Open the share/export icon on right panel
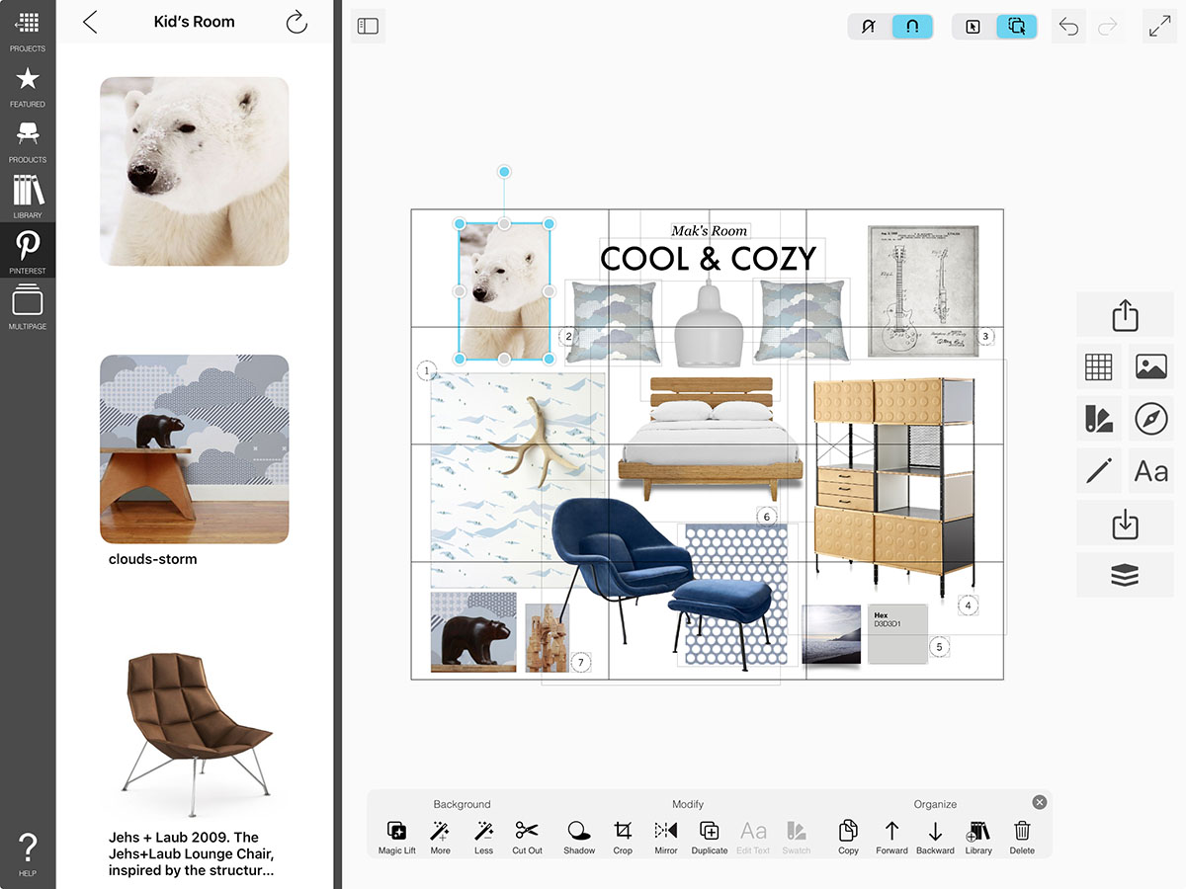1186x889 pixels. pyautogui.click(x=1125, y=316)
